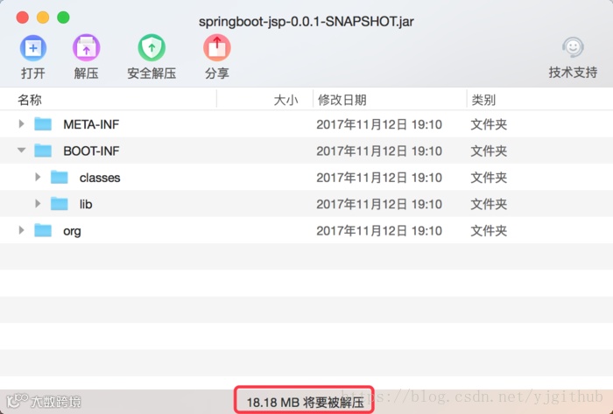Close the window with the red button
The width and height of the screenshot is (613, 414).
pos(22,18)
